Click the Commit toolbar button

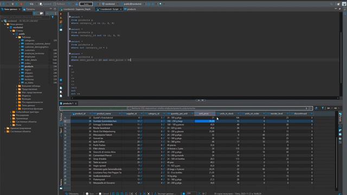(x=46, y=4)
